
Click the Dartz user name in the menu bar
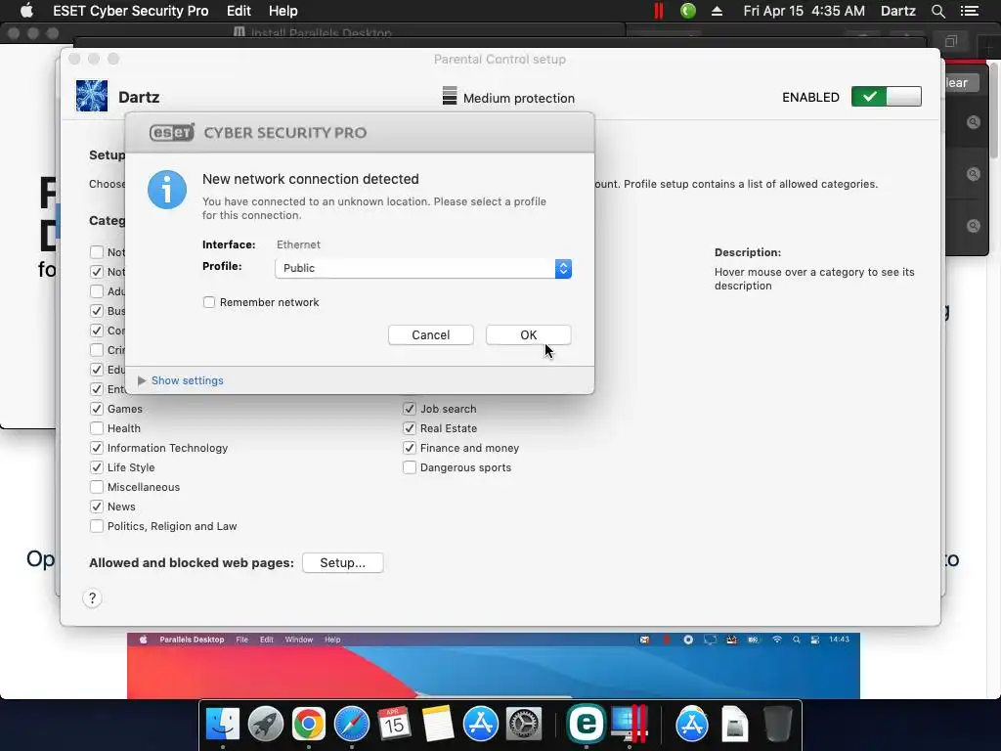pos(898,11)
